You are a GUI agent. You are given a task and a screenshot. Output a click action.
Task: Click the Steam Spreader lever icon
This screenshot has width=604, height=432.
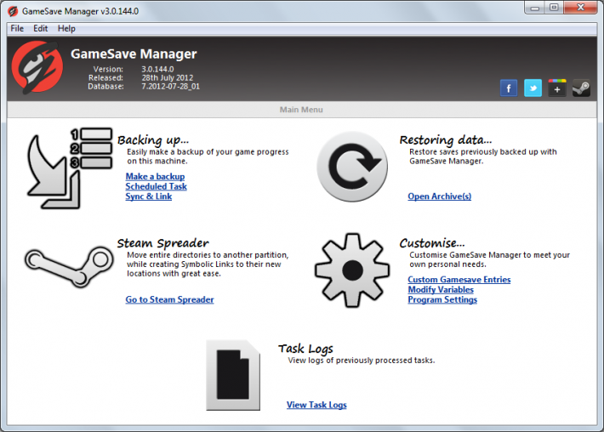point(69,266)
